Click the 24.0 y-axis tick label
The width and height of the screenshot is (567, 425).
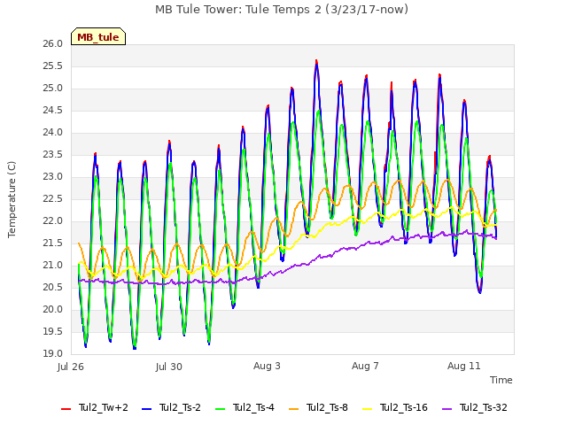(53, 133)
